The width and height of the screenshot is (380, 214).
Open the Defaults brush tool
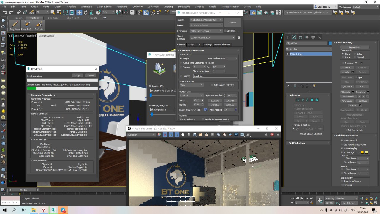(x=39, y=26)
